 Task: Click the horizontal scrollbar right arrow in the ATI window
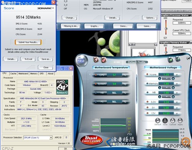pos(156,45)
